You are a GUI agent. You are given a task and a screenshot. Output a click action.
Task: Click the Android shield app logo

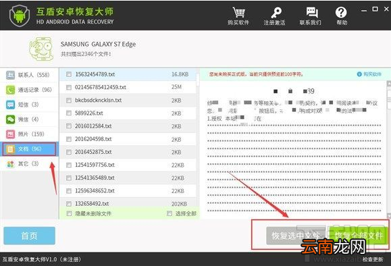(20, 16)
